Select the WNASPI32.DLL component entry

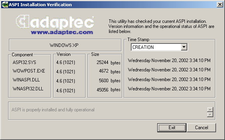28,89
